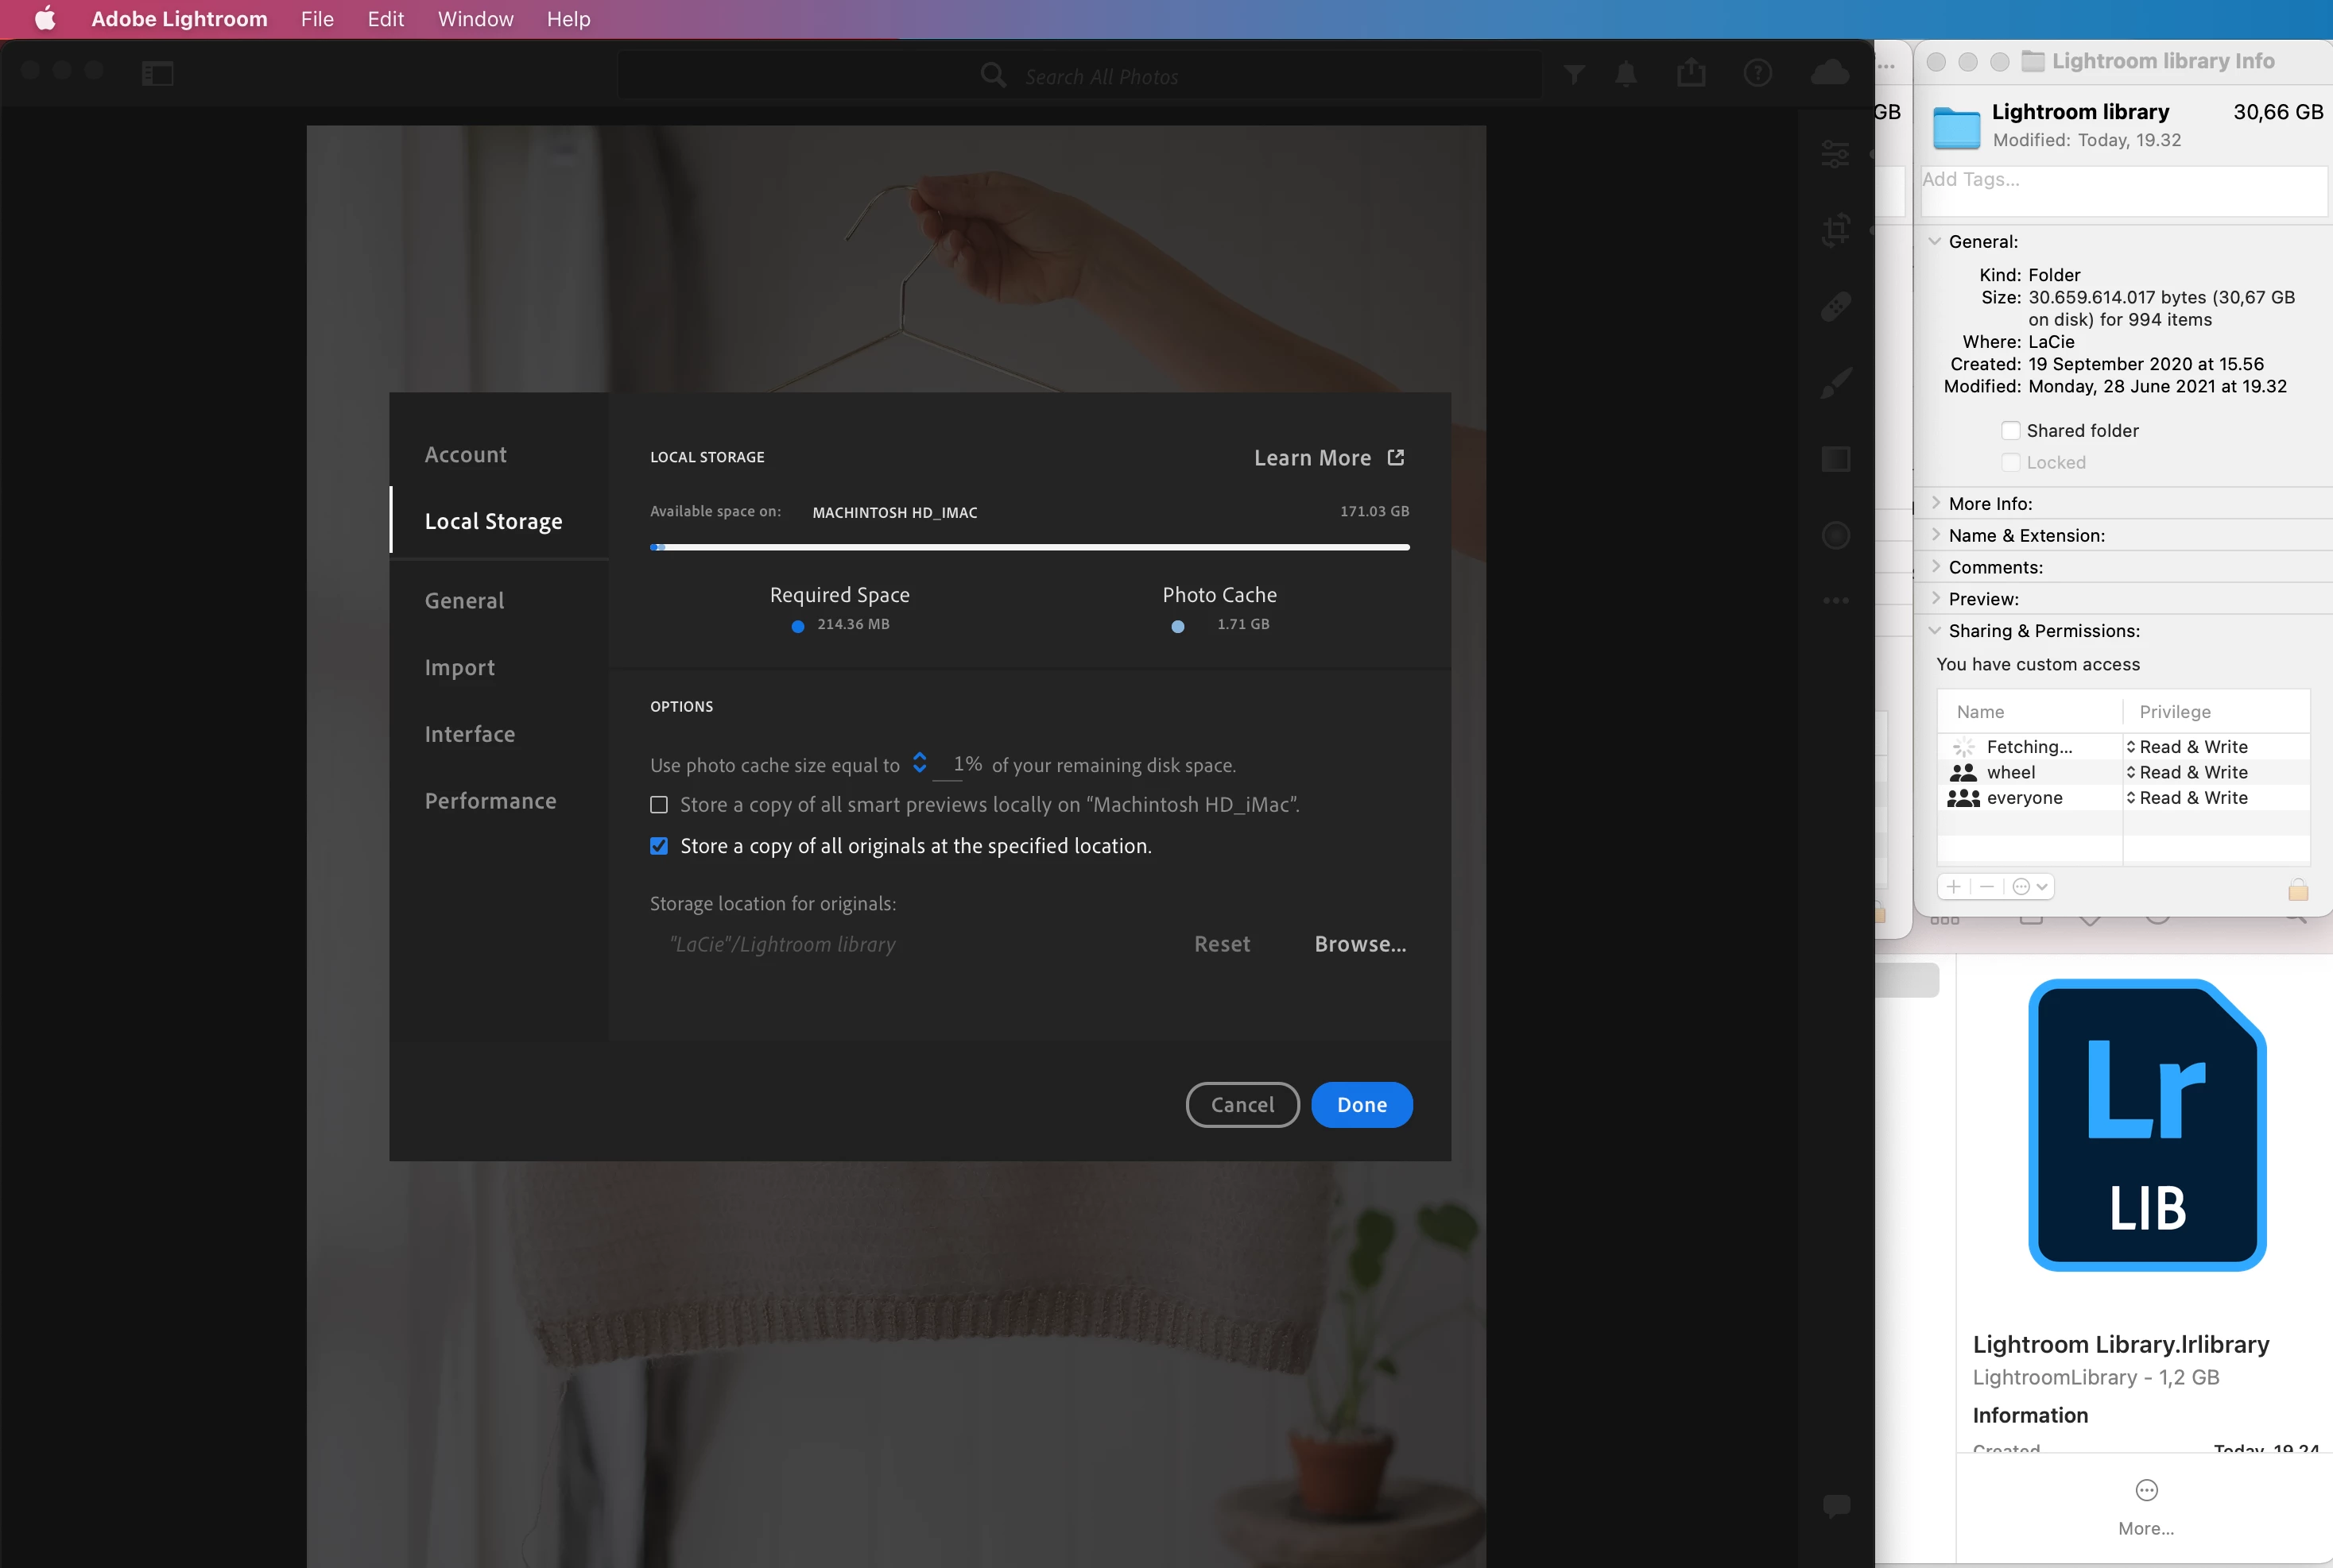Uncheck store copy of all originals
The width and height of the screenshot is (2333, 1568).
tap(659, 846)
